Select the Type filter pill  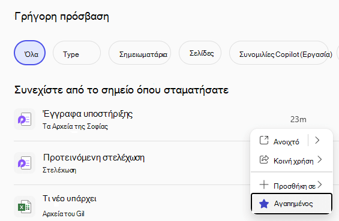coord(77,53)
